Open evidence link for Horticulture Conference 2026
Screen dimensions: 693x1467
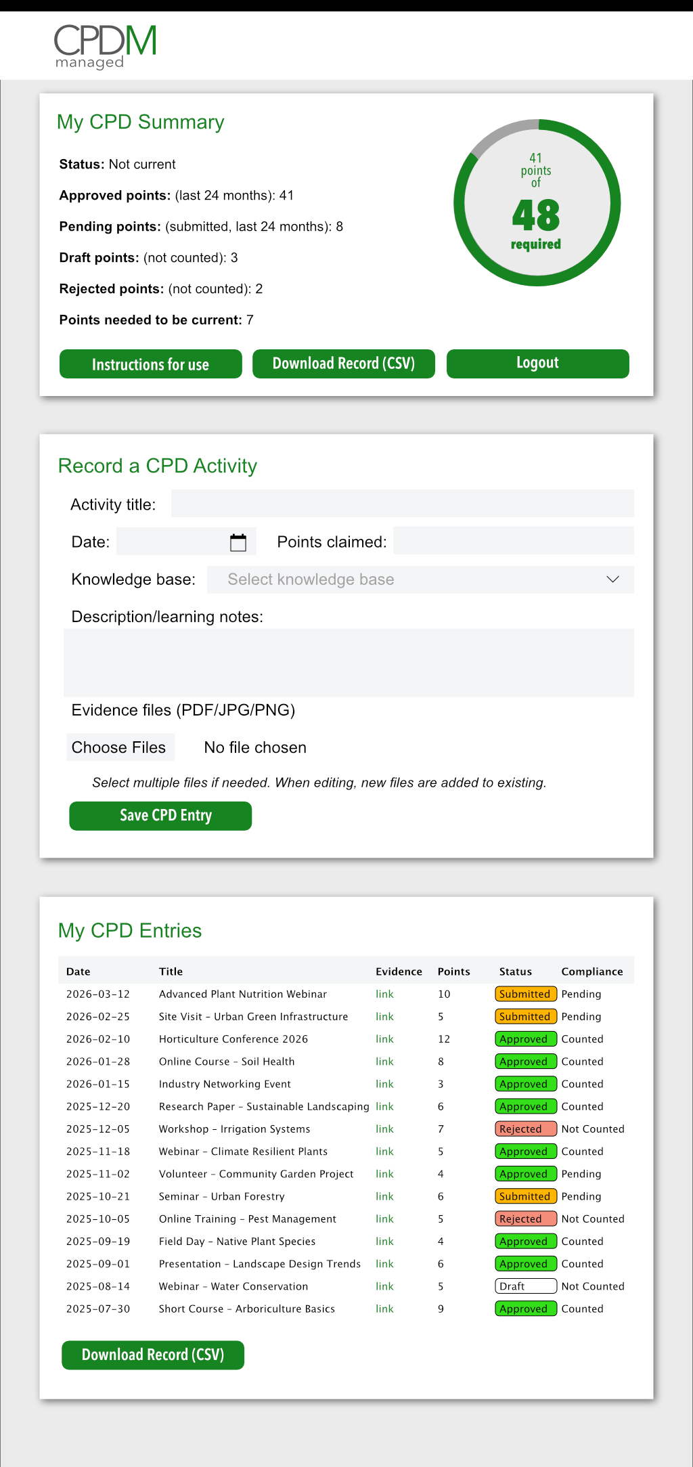pyautogui.click(x=384, y=1039)
